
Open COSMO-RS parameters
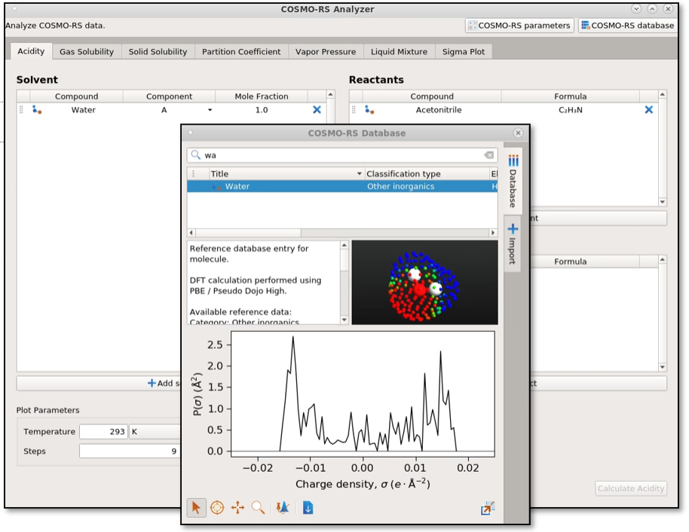tap(519, 26)
